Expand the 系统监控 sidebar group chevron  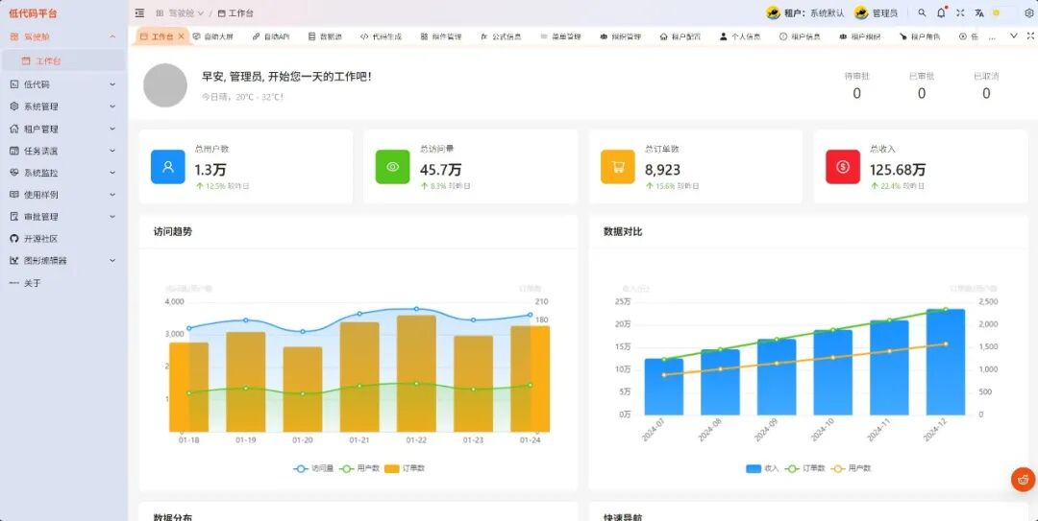(112, 173)
